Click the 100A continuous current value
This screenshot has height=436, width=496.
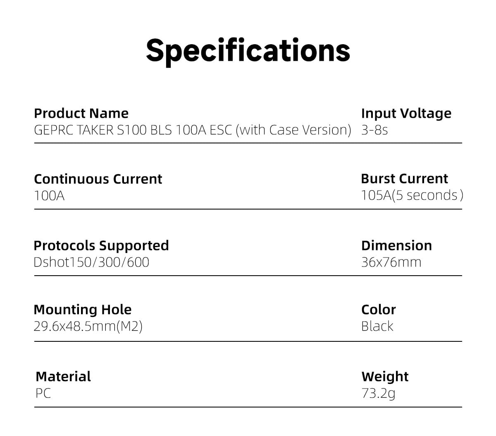[x=49, y=195]
